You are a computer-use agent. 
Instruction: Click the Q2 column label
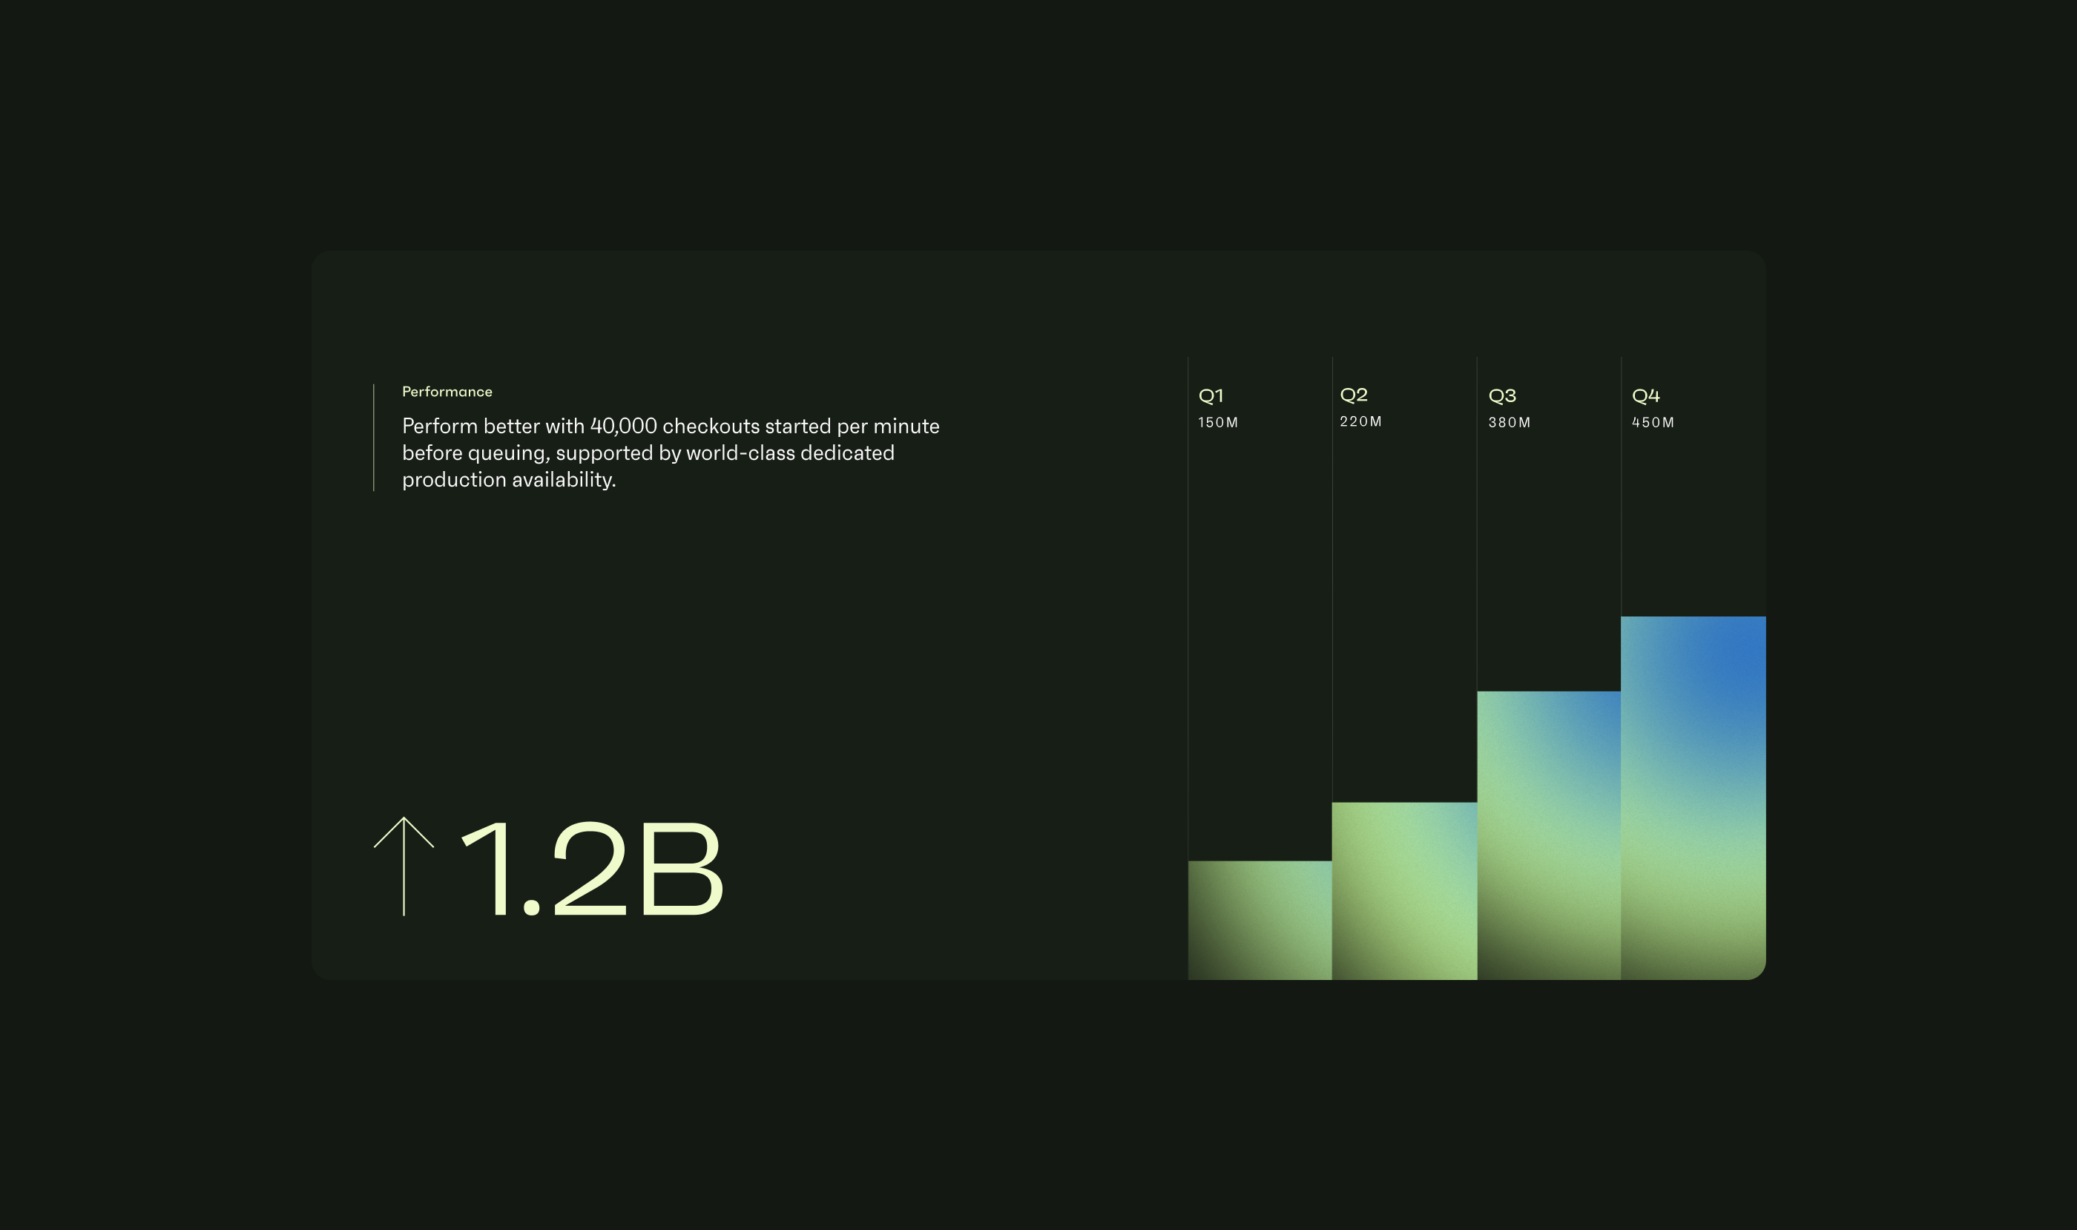coord(1354,395)
